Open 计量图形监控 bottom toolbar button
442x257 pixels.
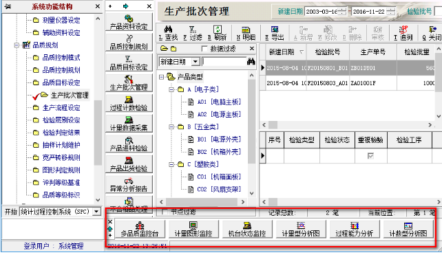193,229
